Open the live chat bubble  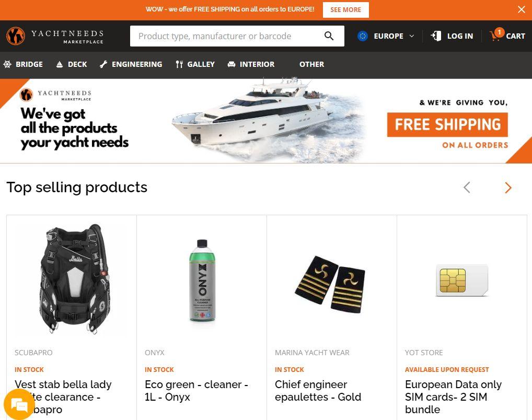coord(19,404)
